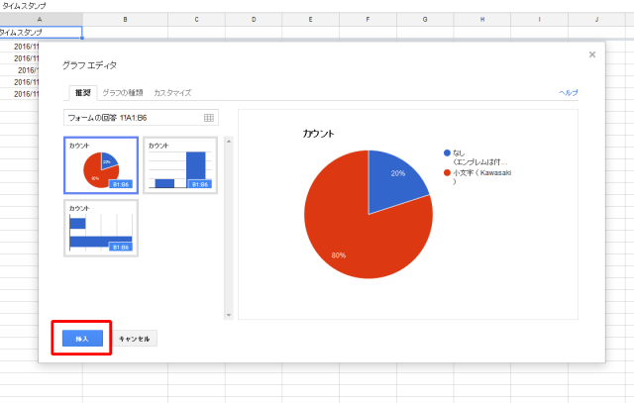Open the ヘルプ link

pos(569,92)
